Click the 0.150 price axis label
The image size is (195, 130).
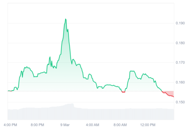coord(180,102)
